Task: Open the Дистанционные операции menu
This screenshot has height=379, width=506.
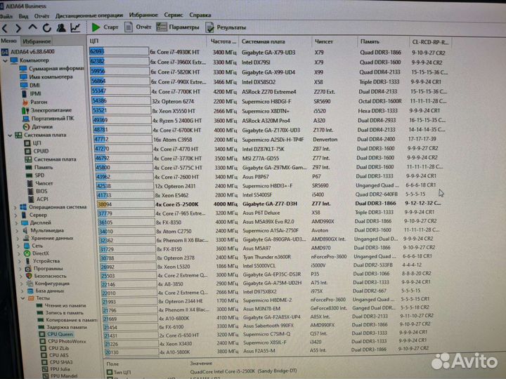Action: 89,15
